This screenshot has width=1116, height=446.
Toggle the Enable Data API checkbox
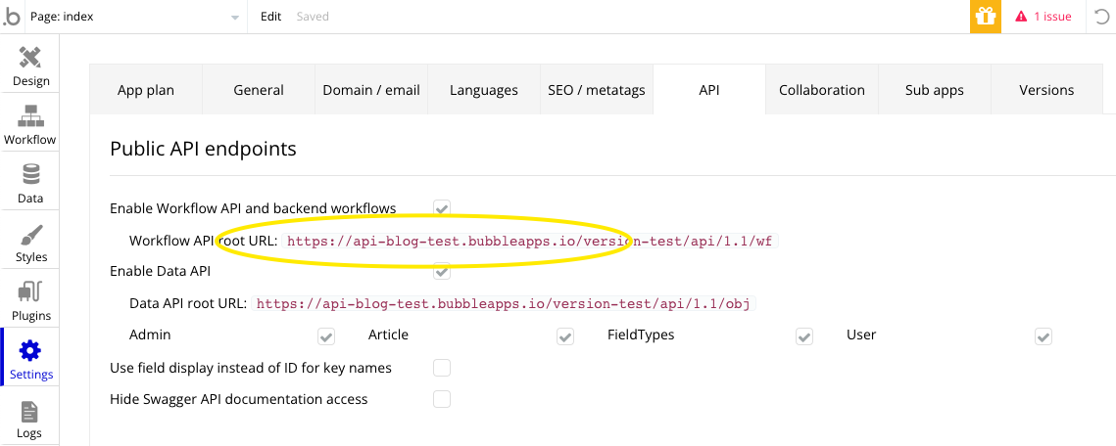[x=442, y=271]
